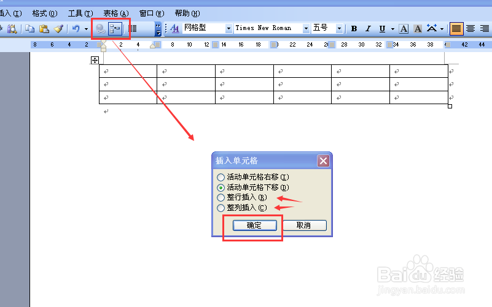Toggle Bold formatting

click(354, 29)
